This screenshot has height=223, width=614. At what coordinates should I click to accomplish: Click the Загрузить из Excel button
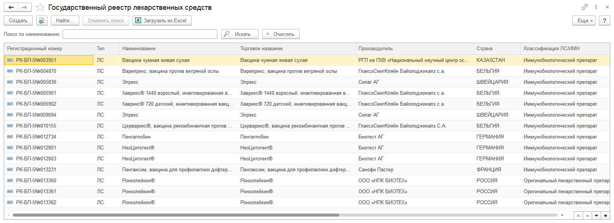pos(162,20)
